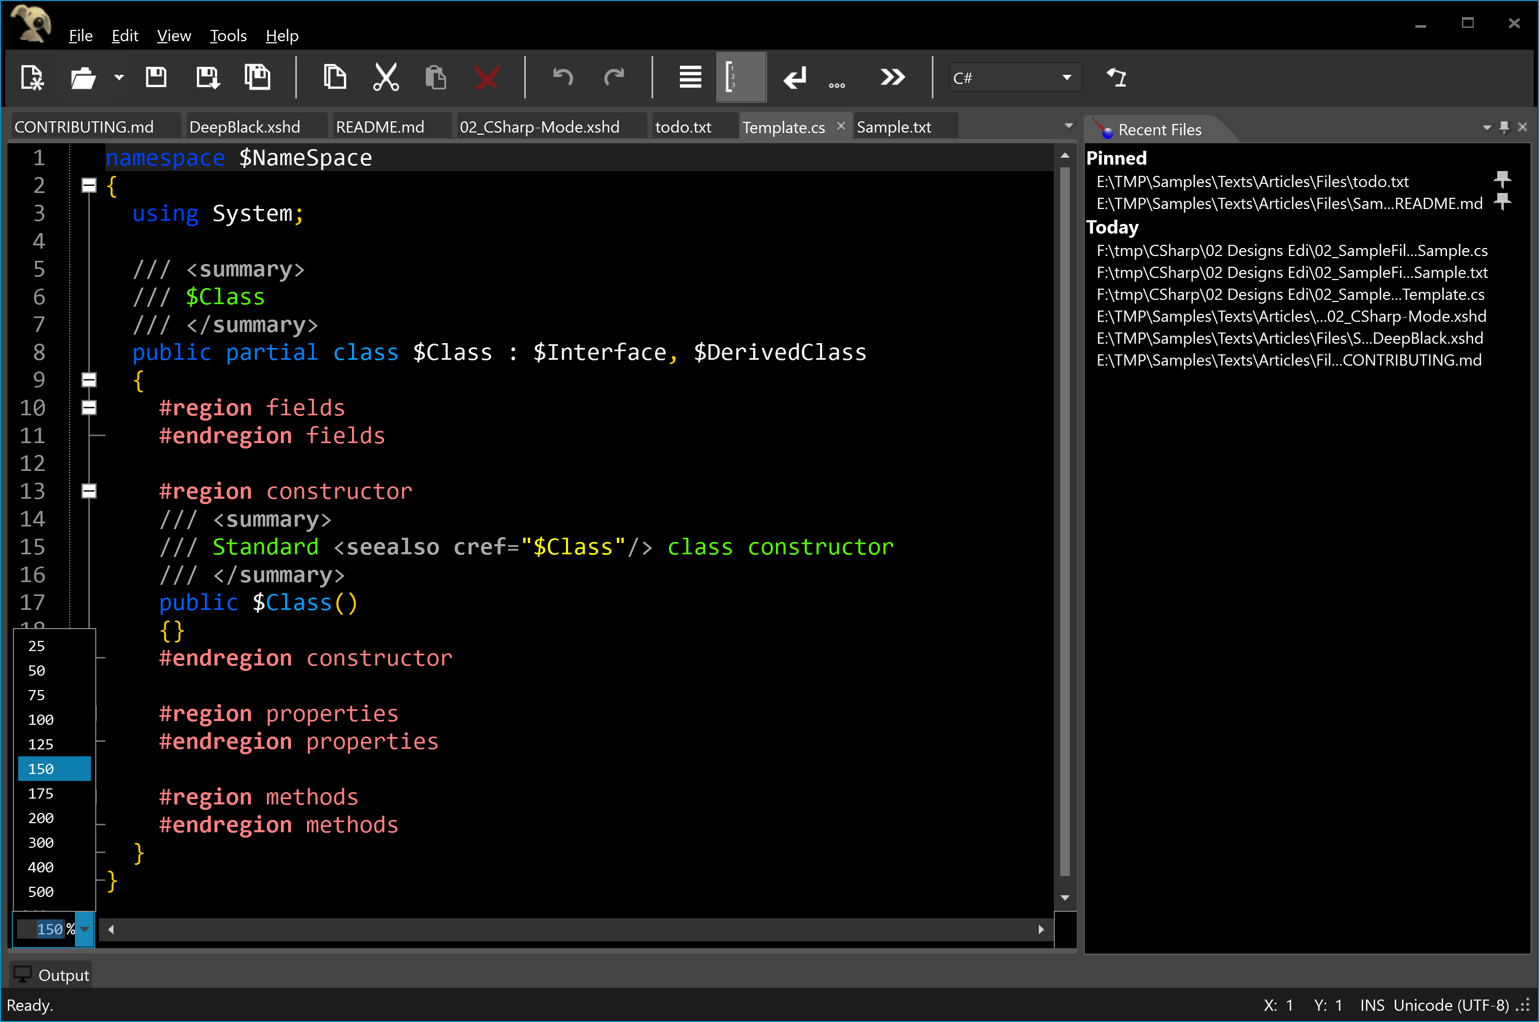Click the Save As icon
This screenshot has height=1022, width=1539.
(x=208, y=78)
